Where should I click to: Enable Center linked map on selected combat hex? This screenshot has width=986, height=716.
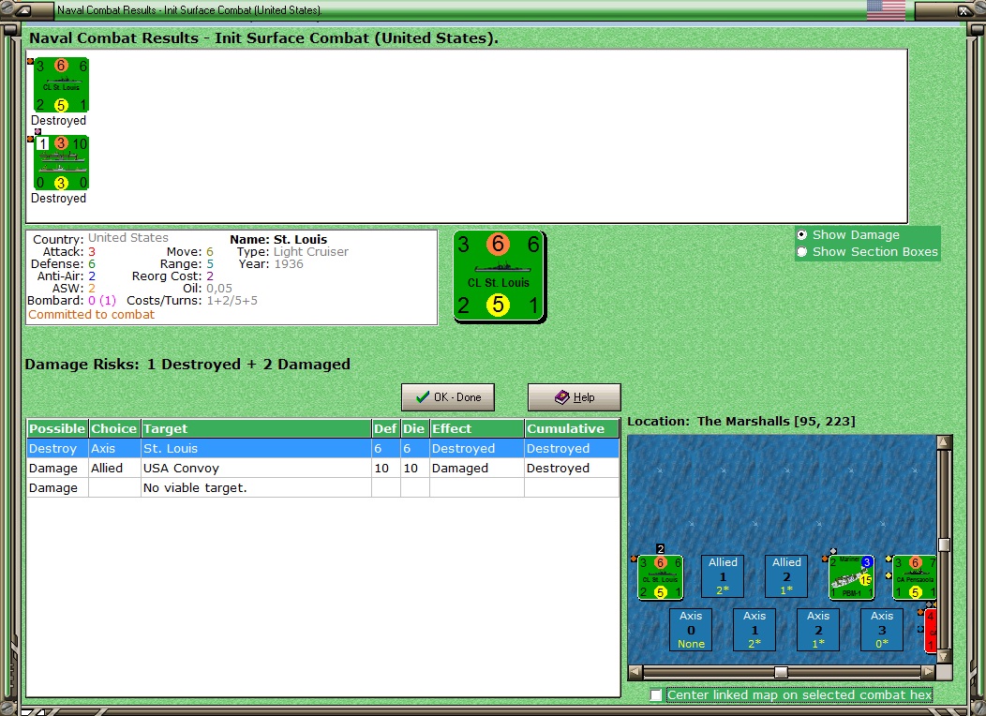point(656,694)
